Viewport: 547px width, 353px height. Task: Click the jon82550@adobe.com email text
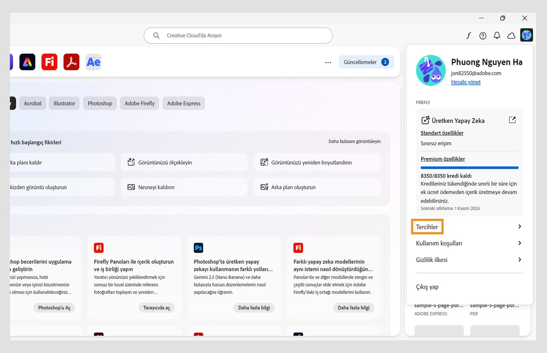tap(476, 73)
